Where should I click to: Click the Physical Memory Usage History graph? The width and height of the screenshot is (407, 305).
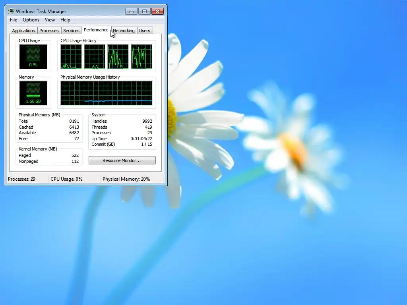coord(107,93)
